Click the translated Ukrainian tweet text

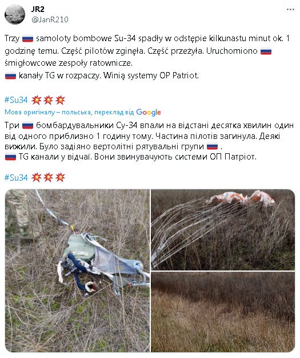(x=149, y=141)
